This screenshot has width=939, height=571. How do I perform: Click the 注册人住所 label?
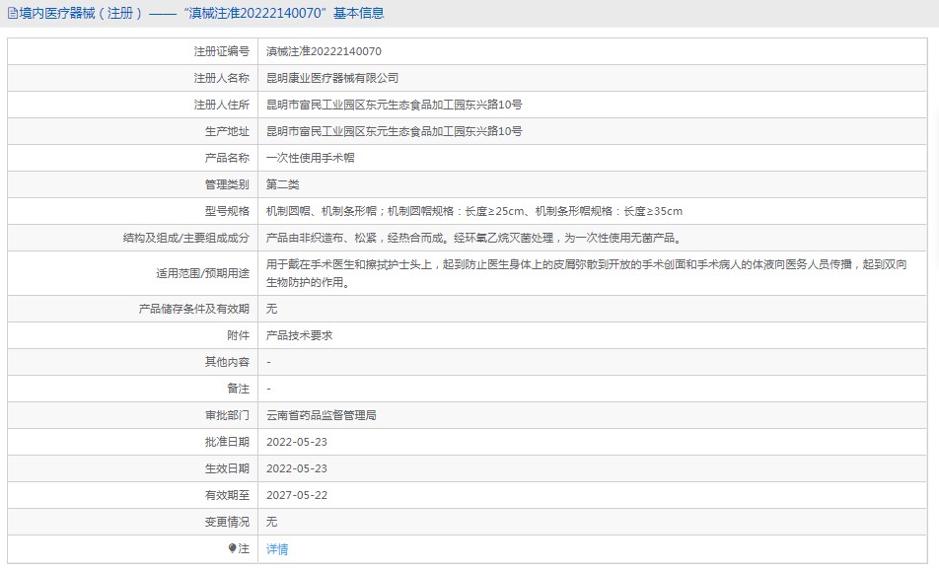(x=222, y=105)
